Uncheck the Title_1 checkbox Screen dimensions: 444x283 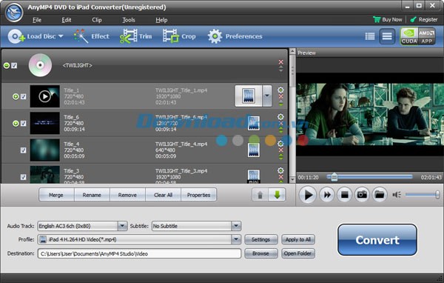click(x=23, y=97)
